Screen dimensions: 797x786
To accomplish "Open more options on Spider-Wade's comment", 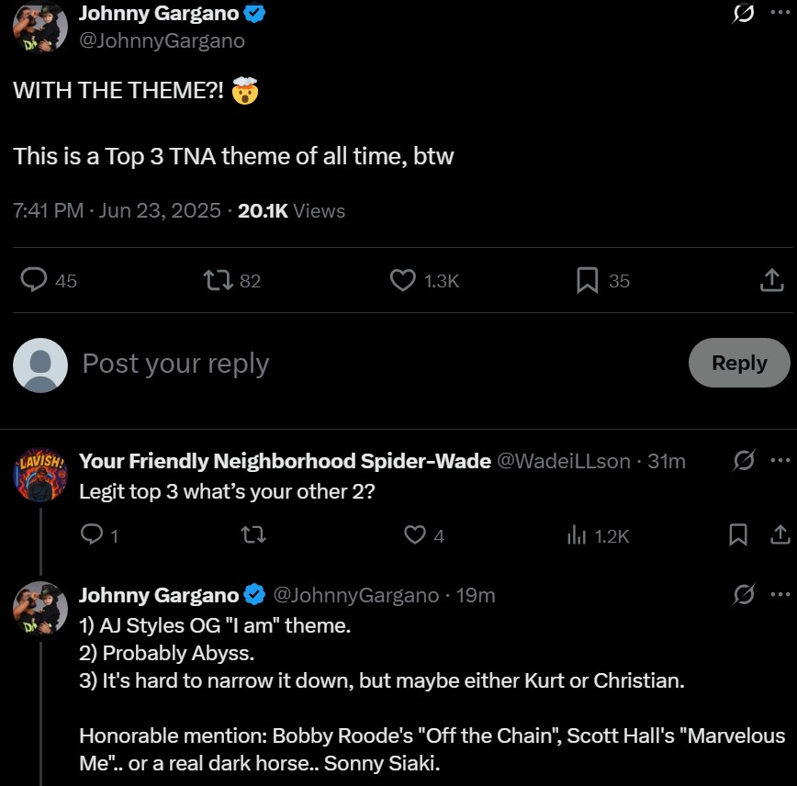I will (779, 461).
